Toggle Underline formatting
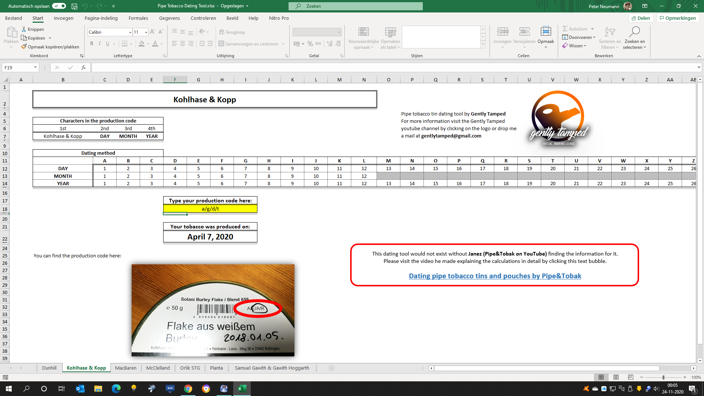This screenshot has width=704, height=396. pos(107,44)
